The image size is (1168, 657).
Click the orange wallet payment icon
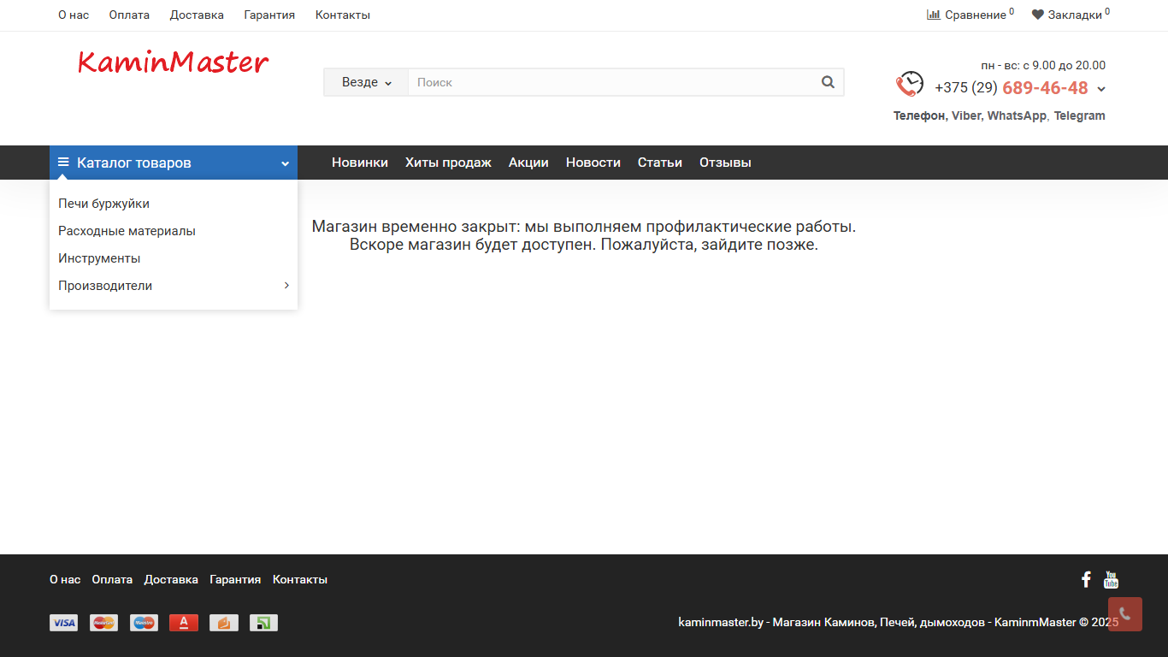[x=224, y=623]
